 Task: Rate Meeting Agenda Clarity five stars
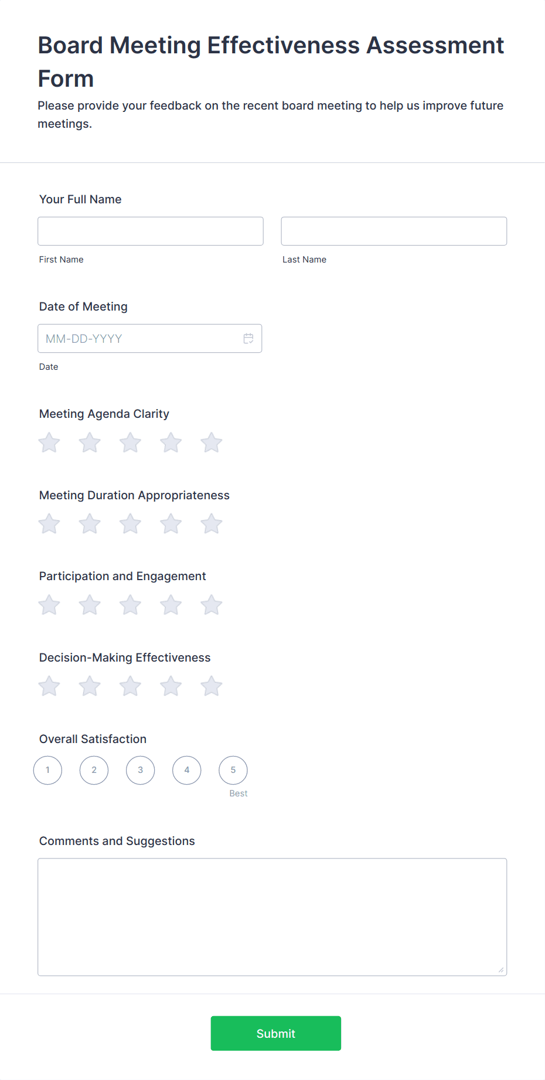(x=211, y=442)
